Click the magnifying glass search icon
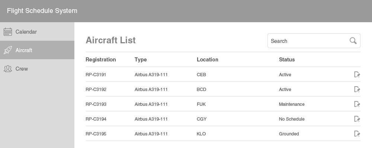Viewport: 372px width, 148px height. (x=353, y=41)
